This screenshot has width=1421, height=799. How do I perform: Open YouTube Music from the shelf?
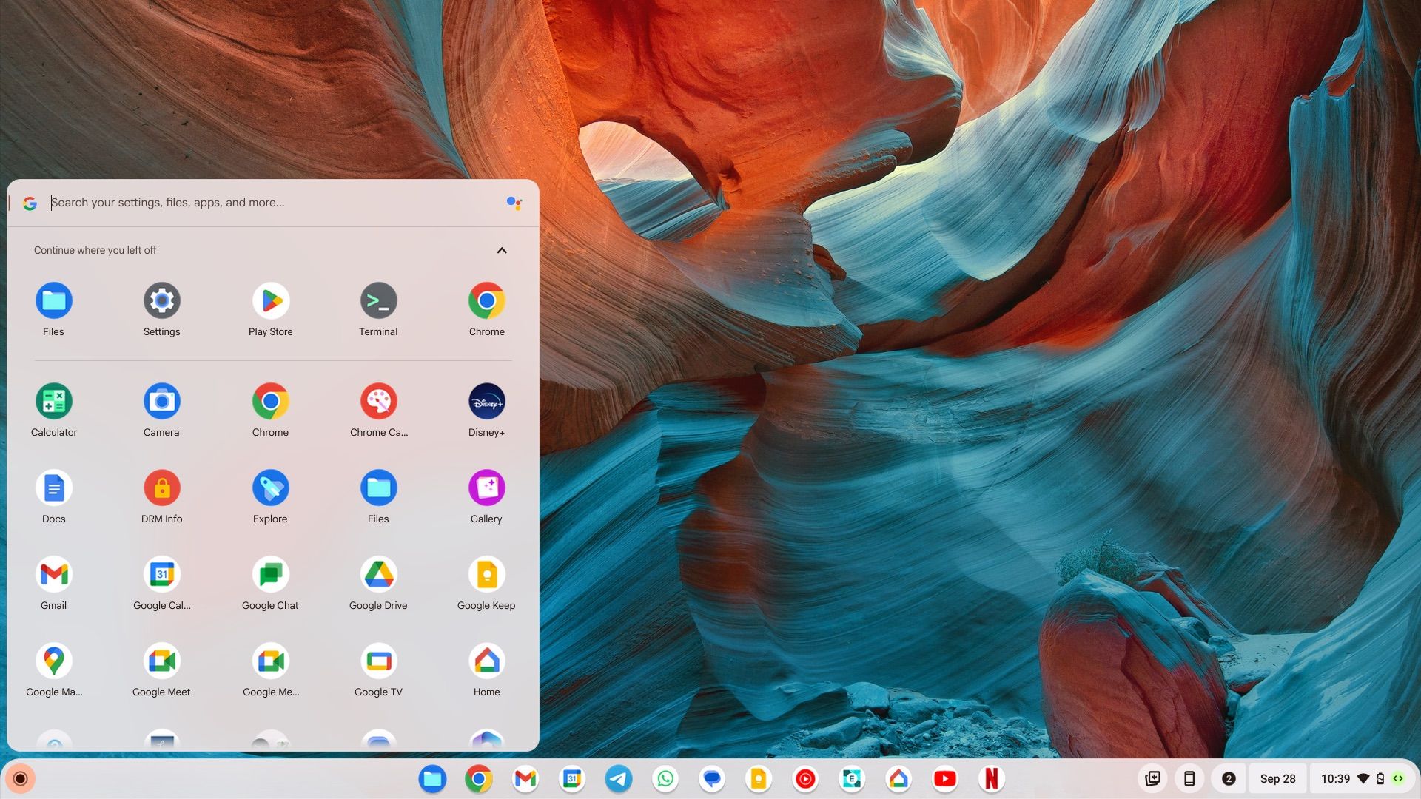pos(804,778)
